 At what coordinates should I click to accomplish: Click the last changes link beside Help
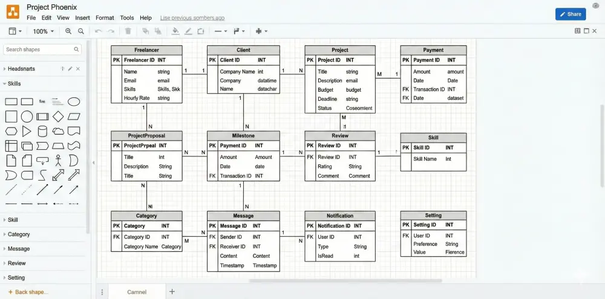click(192, 18)
